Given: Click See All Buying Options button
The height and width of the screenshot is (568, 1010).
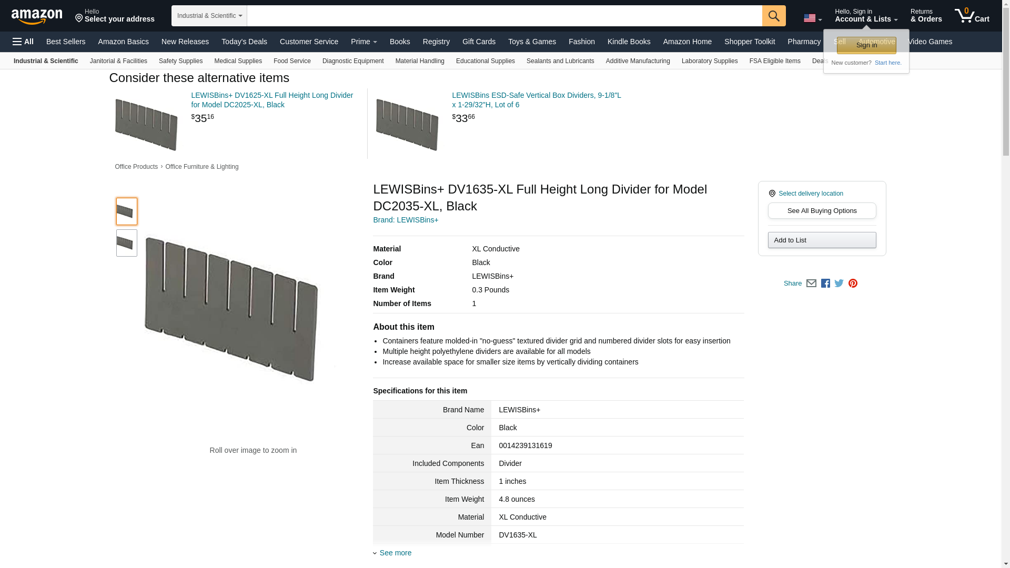Looking at the screenshot, I should (x=822, y=211).
